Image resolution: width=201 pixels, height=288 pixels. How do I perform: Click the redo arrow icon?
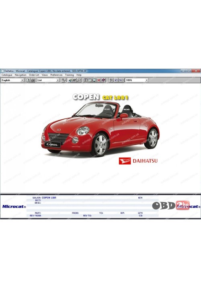(x=120, y=80)
